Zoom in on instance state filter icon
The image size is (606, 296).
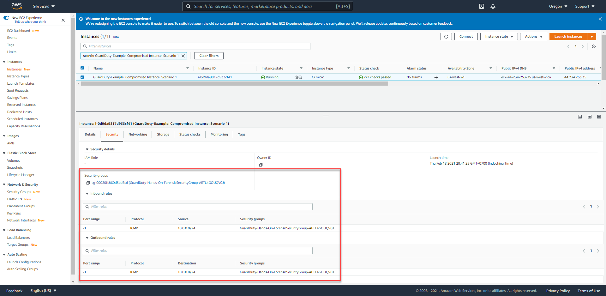click(297, 77)
